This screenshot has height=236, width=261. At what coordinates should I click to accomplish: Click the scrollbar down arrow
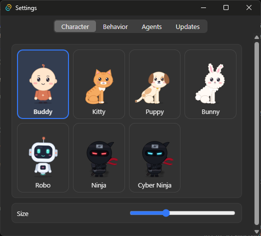[256, 231]
